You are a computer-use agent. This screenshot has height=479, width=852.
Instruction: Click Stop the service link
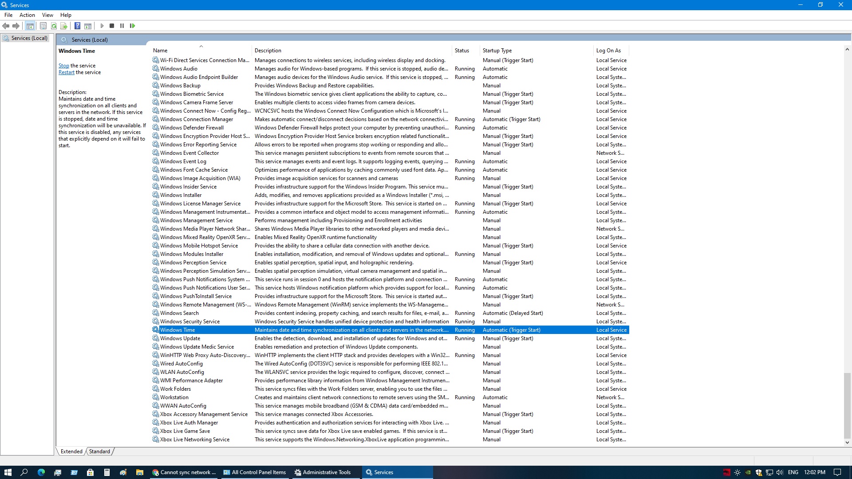(63, 66)
